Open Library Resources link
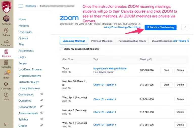The width and height of the screenshot is (194, 128). coord(29,88)
